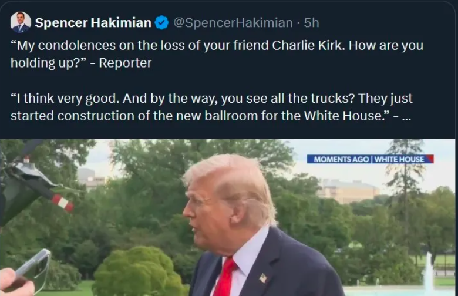Expand the truncated tweet via trailing ellipsis
This screenshot has height=296, width=458.
point(406,116)
